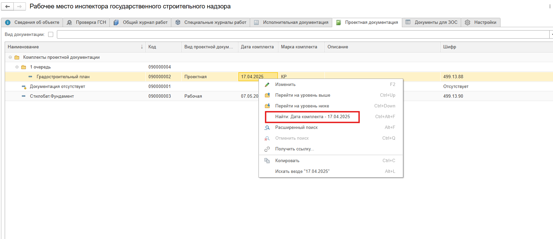Click the folder-up icon for Перейти на уровень выше
Screen dimensions: 553x239
tap(267, 95)
